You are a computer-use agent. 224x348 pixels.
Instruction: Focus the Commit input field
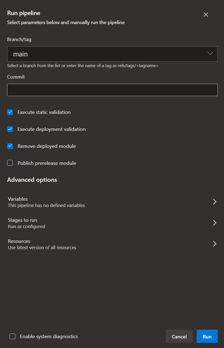[112, 90]
